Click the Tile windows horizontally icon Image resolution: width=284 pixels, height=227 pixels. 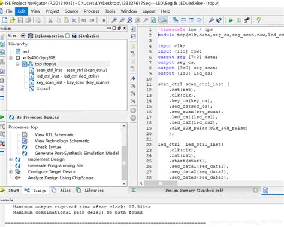pos(183,20)
